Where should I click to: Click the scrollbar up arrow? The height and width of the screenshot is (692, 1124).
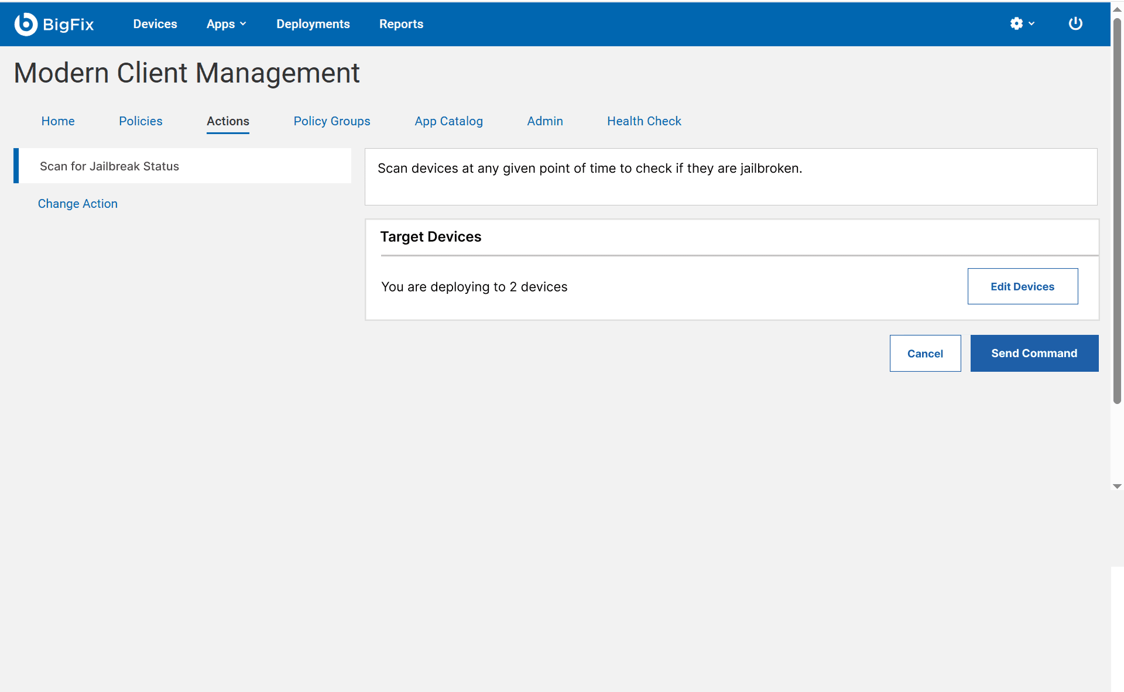1117,9
